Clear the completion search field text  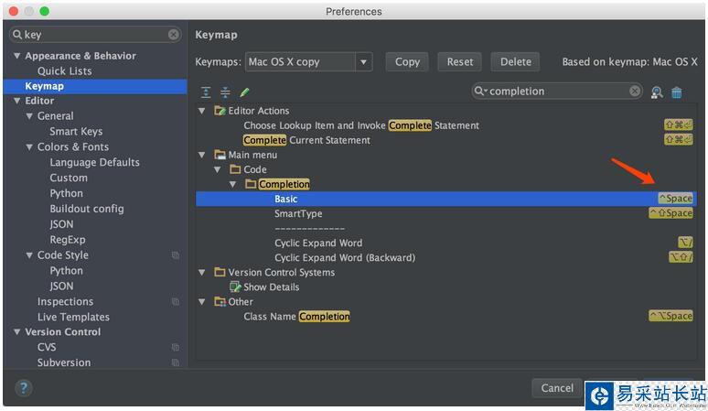tap(635, 92)
